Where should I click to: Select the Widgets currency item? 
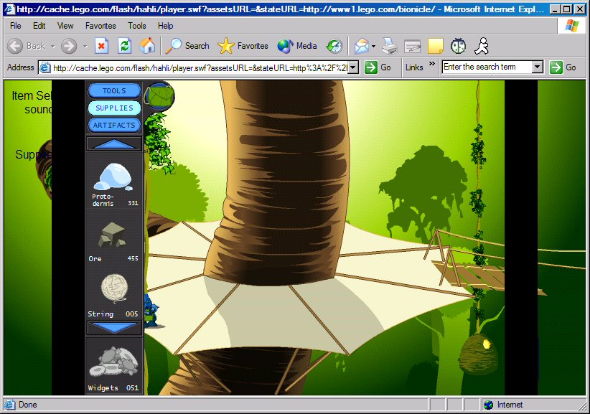113,369
